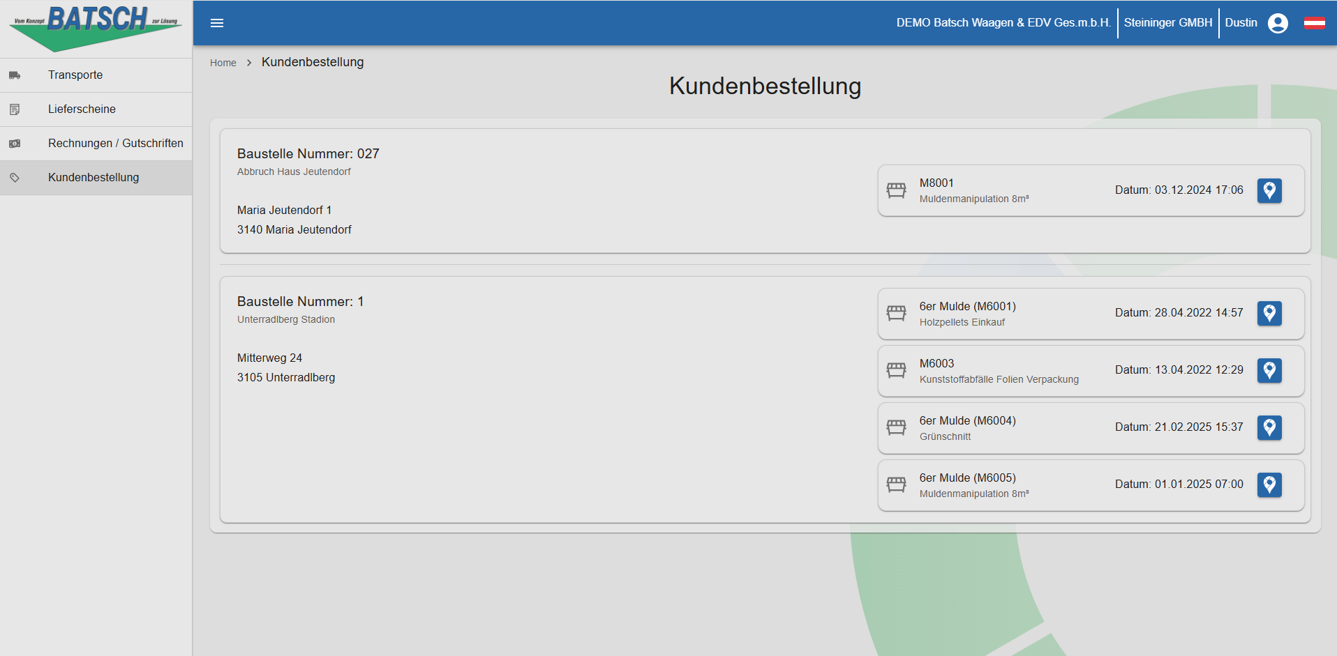The height and width of the screenshot is (656, 1337).
Task: Select the M8001 container title
Action: click(936, 183)
